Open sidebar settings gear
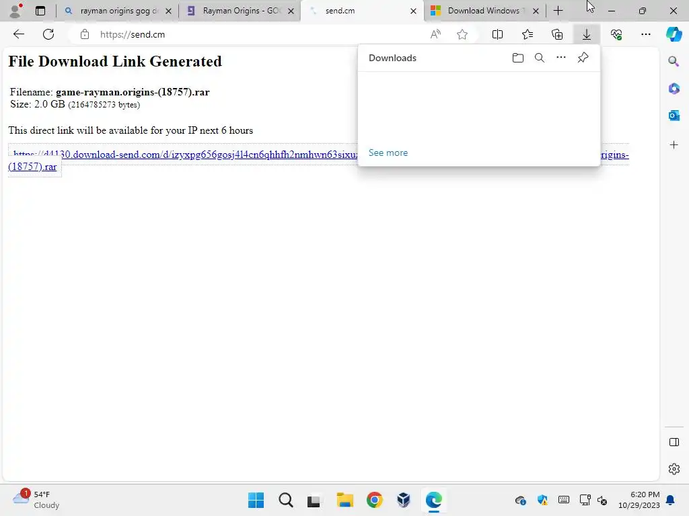The height and width of the screenshot is (516, 689). 674,469
